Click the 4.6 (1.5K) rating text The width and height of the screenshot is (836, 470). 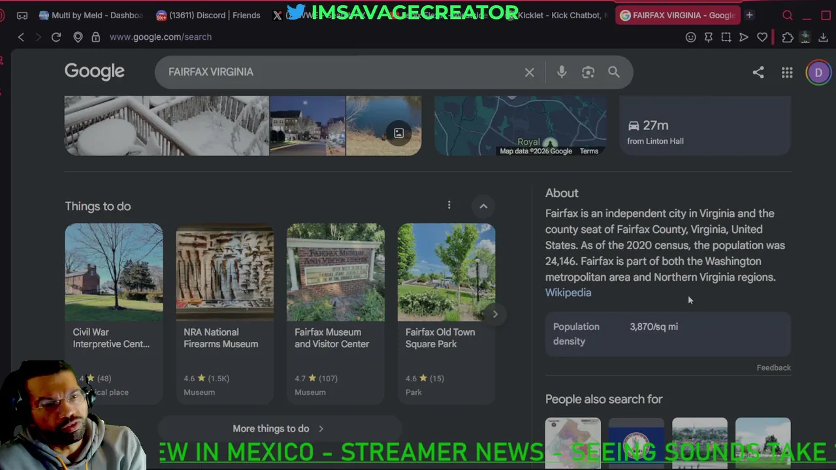206,379
